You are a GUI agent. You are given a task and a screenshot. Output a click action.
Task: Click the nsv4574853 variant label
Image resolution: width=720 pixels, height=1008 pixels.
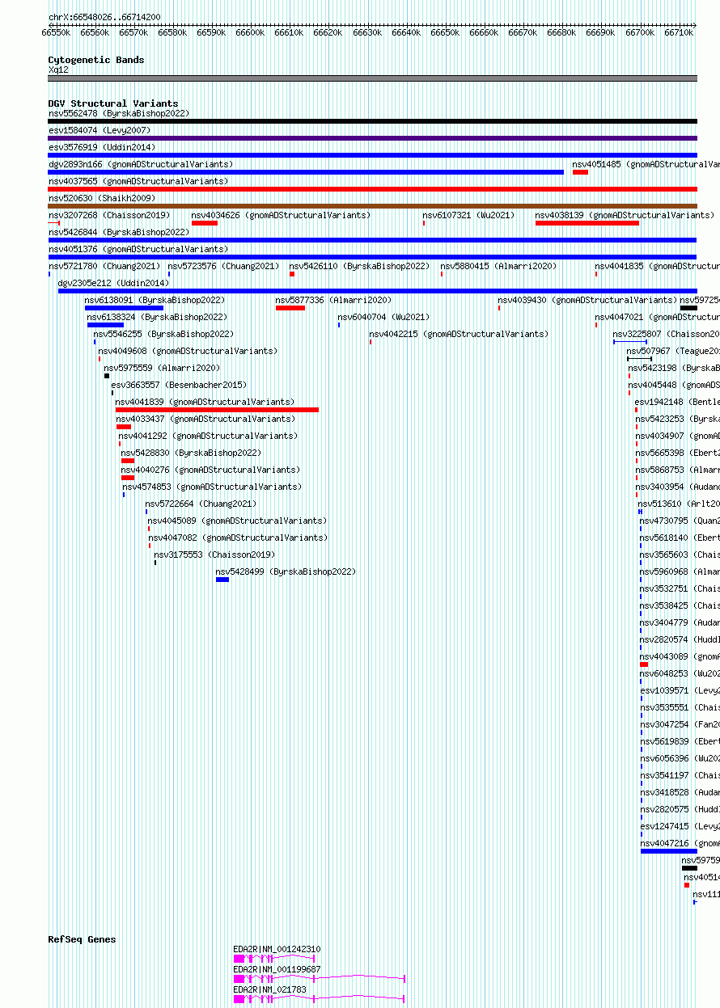click(212, 487)
